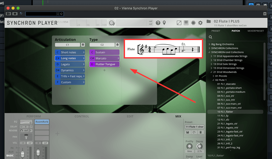Click the A/B compare icon in plugin toolbar
Image resolution: width=272 pixels, height=159 pixels.
click(x=8, y=14)
